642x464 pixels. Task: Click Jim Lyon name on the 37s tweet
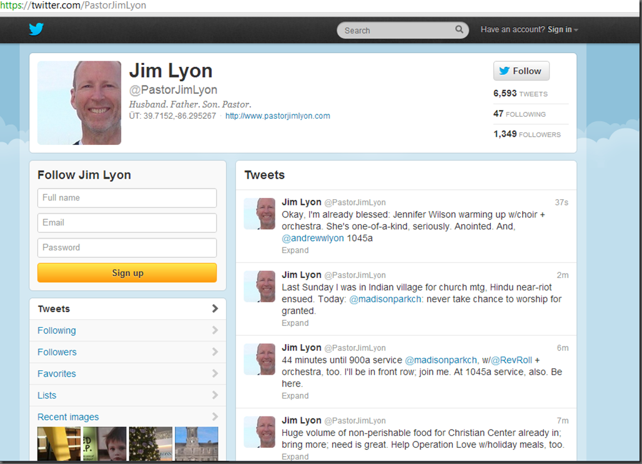click(x=302, y=202)
